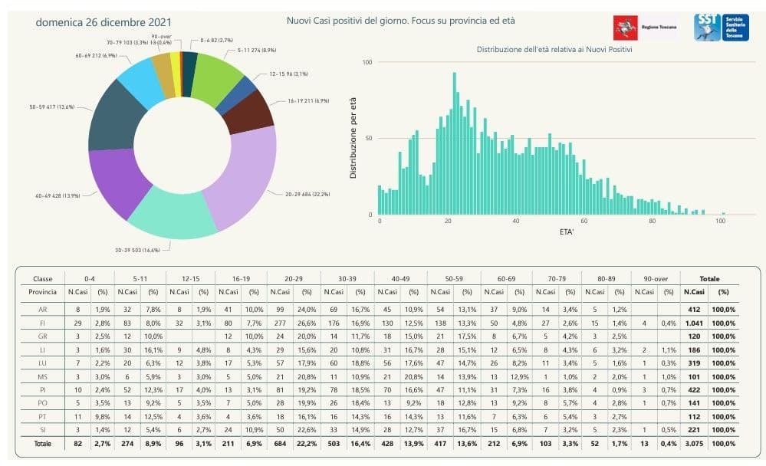Click the 1.041 total for FI
This screenshot has height=466, width=766.
[x=694, y=323]
